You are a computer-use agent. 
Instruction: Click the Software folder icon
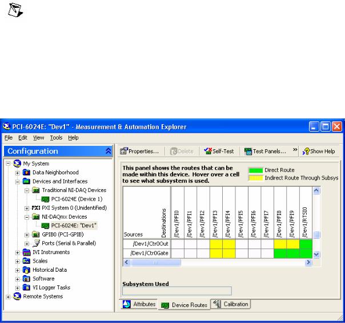click(x=26, y=279)
